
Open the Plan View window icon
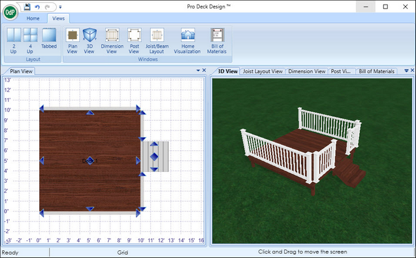72,40
